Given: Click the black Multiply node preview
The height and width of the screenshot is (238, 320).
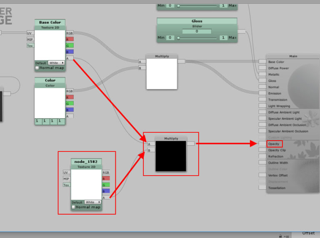Looking at the screenshot, I should [x=171, y=156].
